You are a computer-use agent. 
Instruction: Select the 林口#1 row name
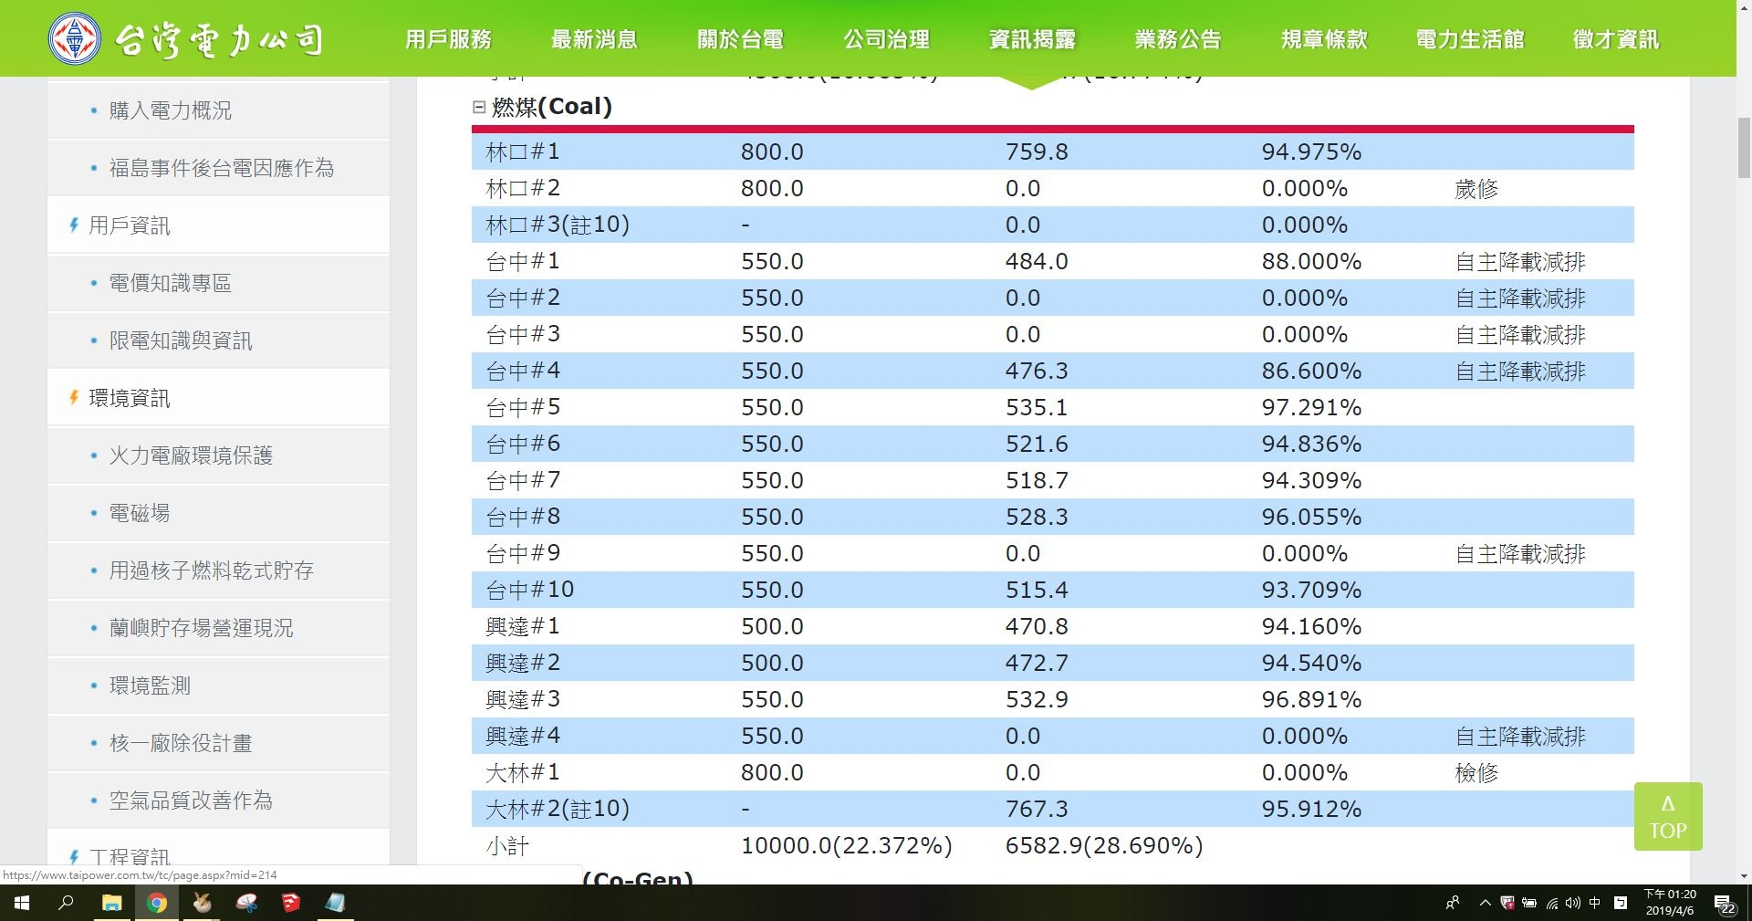click(523, 152)
